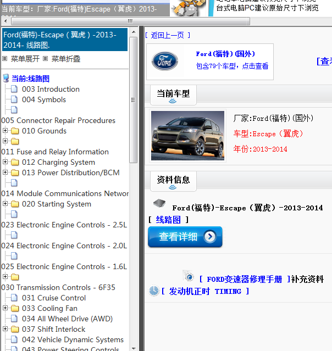
Task: Expand the 030 Transmission Controls - 6F35 node
Action: tap(5, 277)
